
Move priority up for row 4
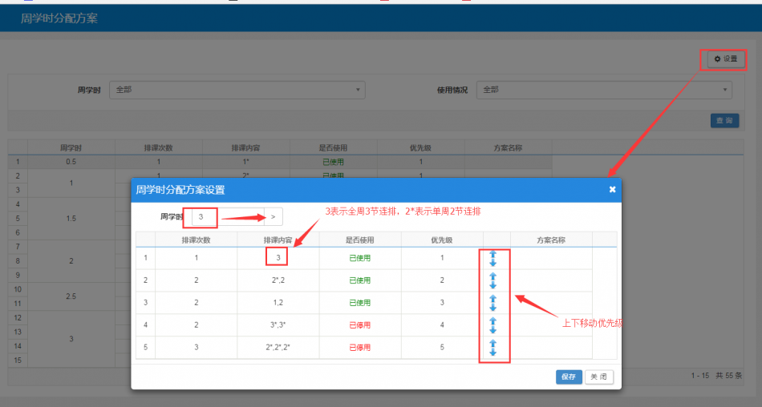point(493,321)
